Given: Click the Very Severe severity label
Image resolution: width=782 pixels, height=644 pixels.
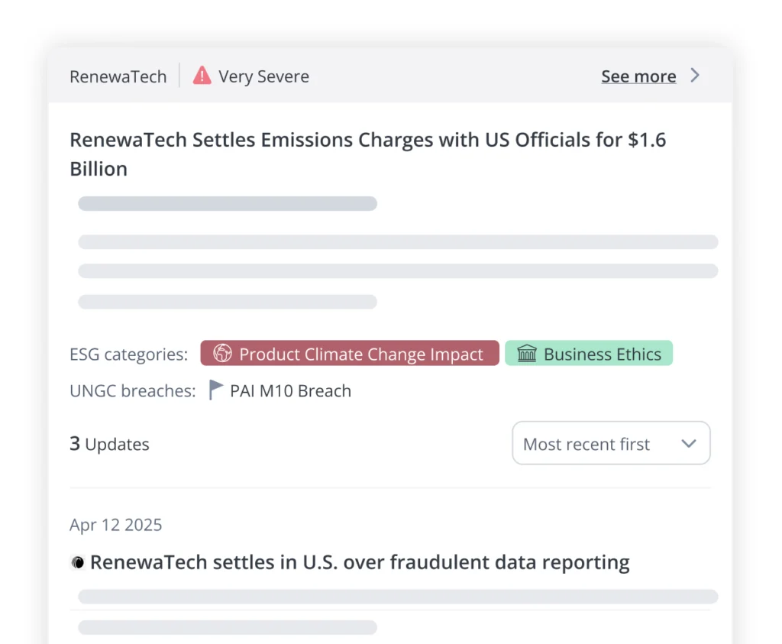Looking at the screenshot, I should [263, 76].
